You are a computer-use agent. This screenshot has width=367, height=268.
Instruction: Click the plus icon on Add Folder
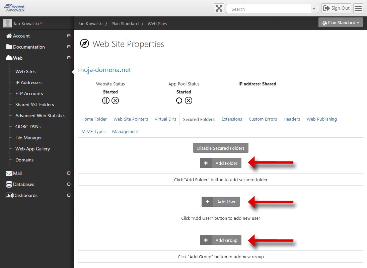click(206, 163)
